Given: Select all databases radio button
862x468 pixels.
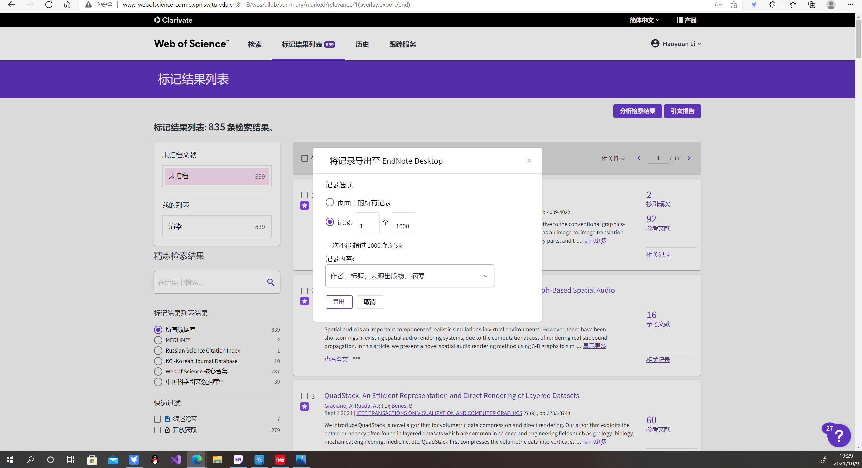Looking at the screenshot, I should 158,330.
